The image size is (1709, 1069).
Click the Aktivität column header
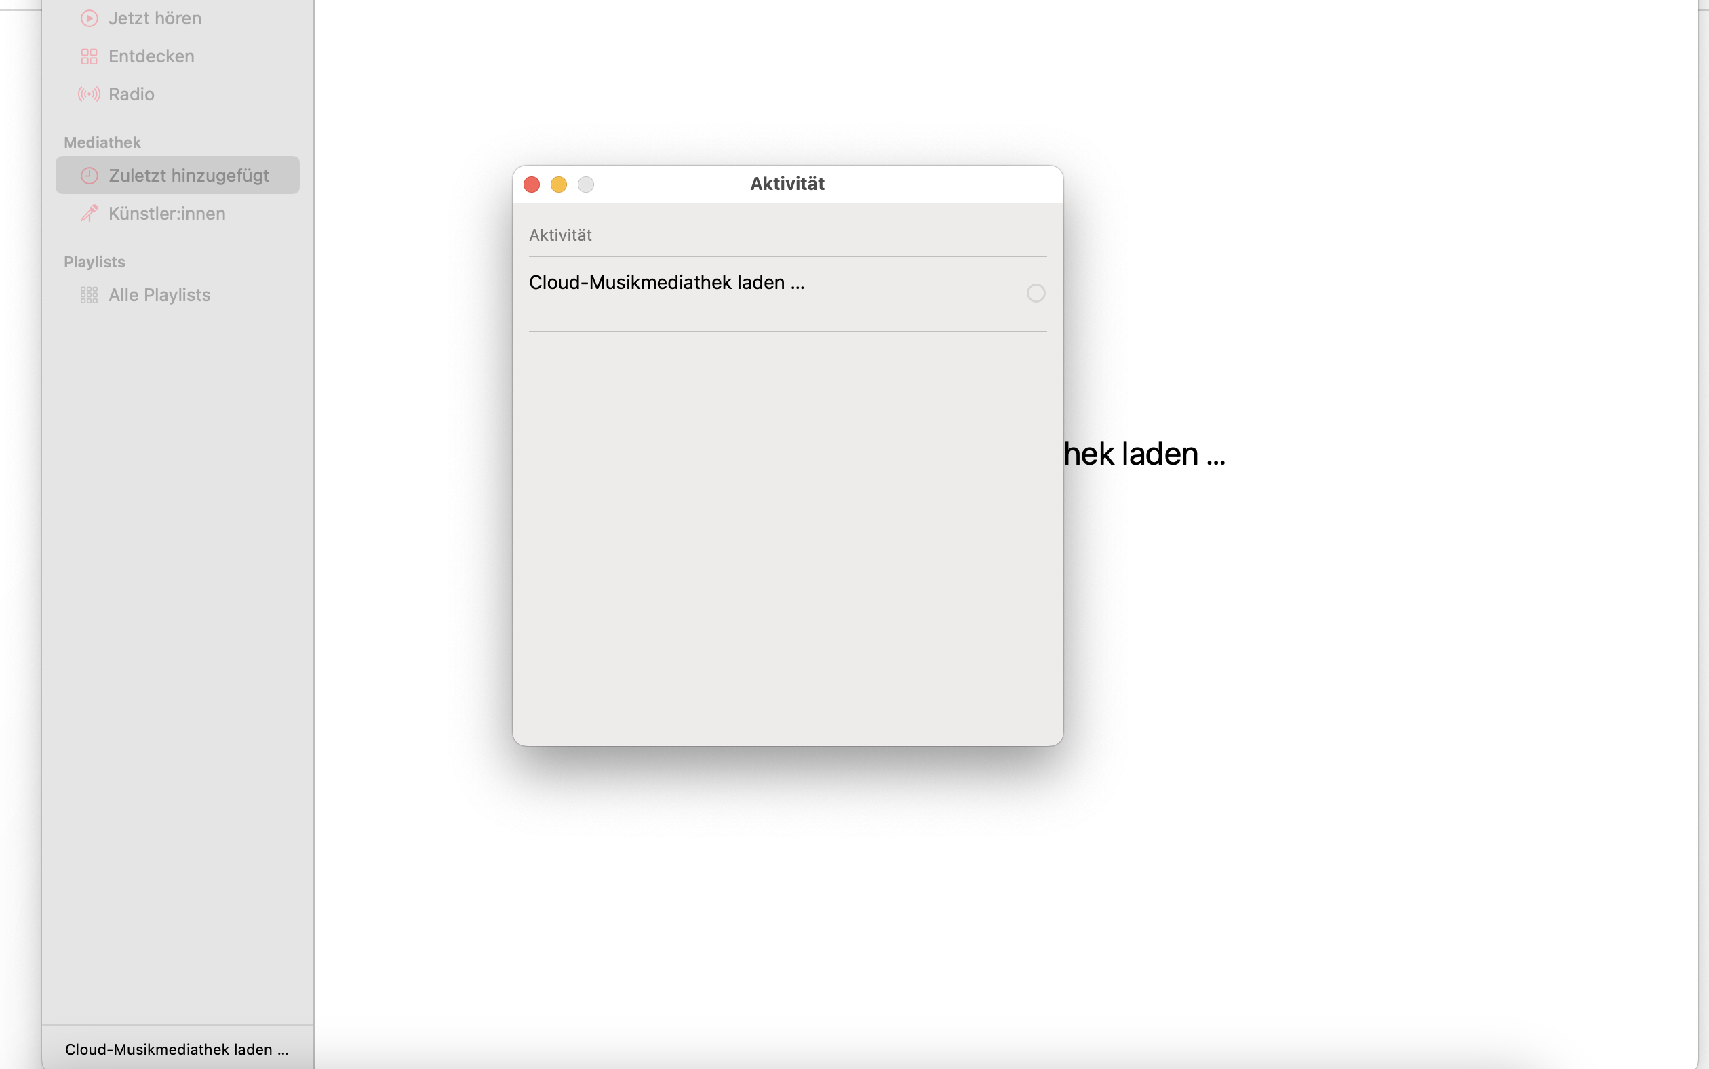tap(560, 235)
